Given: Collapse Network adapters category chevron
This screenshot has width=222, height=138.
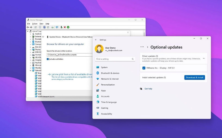Looking at the screenshot, I should pos(30,71).
